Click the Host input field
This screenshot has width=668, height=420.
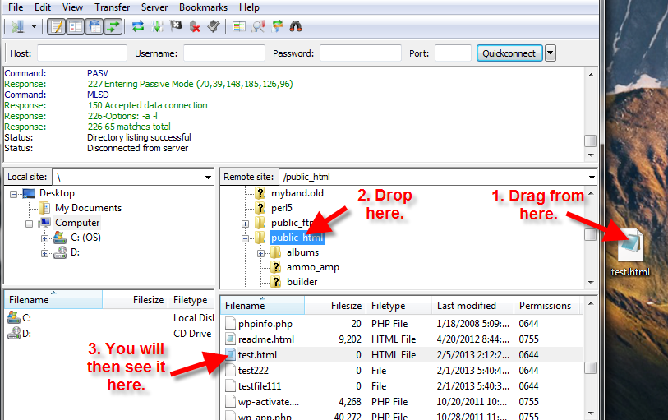pyautogui.click(x=81, y=53)
